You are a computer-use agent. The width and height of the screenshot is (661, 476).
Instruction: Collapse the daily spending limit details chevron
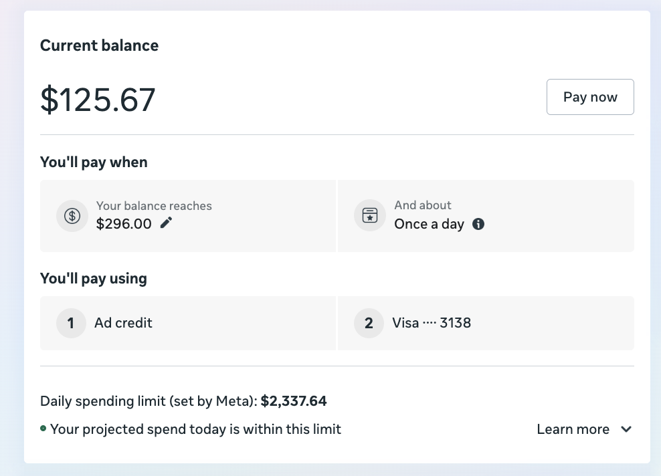tap(626, 429)
